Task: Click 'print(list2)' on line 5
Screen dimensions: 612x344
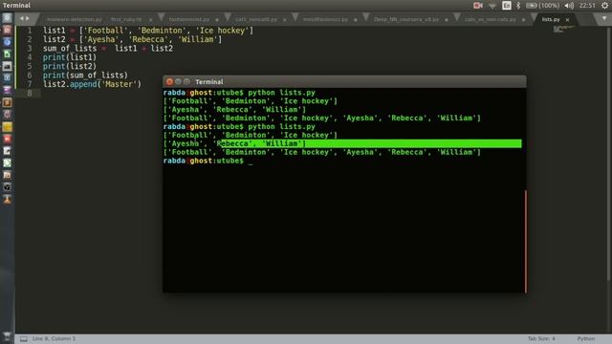Action: tap(70, 66)
